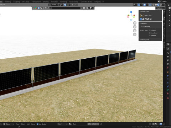Toggle camera view viewport button
Viewport: 171px width, 128px height.
pyautogui.click(x=135, y=31)
